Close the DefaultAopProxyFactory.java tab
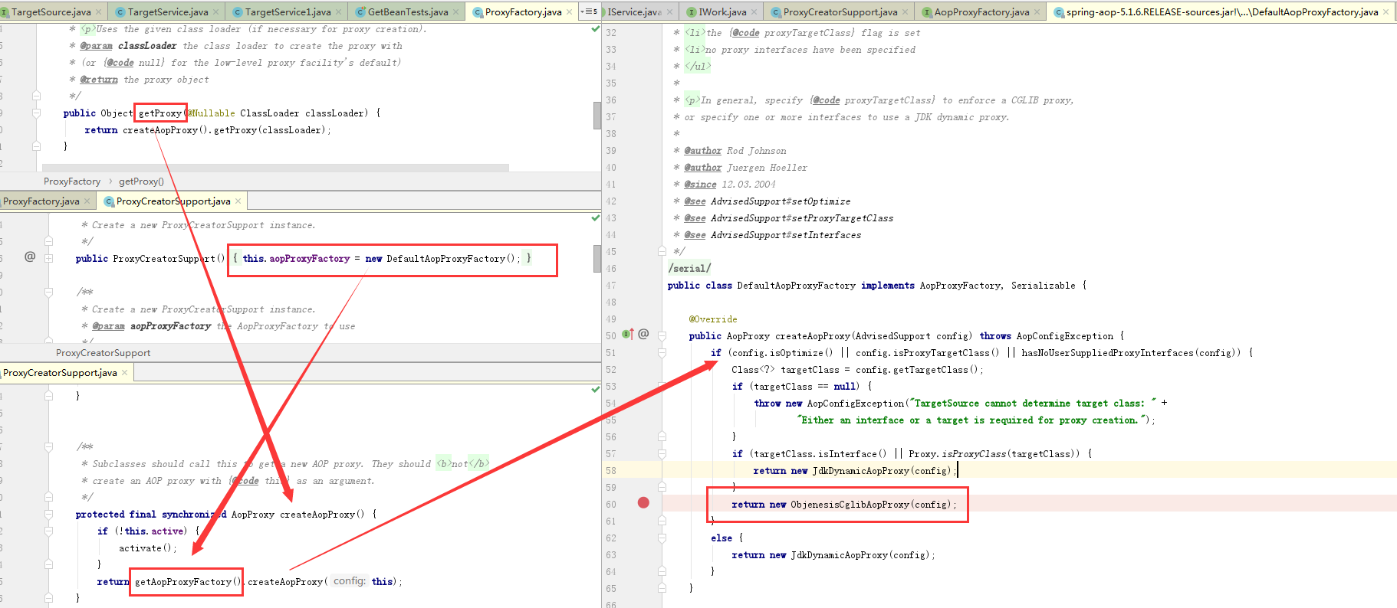Viewport: 1397px width, 608px height. click(1386, 11)
